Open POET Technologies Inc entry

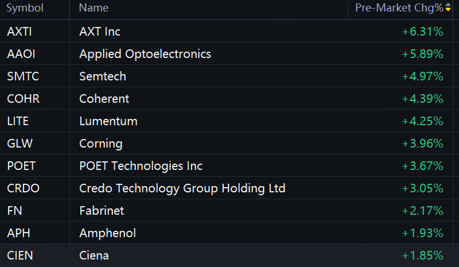(x=226, y=166)
